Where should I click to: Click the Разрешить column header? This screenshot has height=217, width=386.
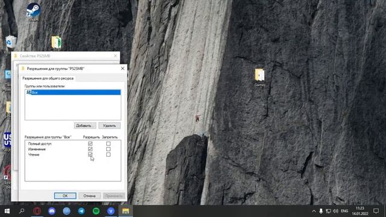pos(91,137)
